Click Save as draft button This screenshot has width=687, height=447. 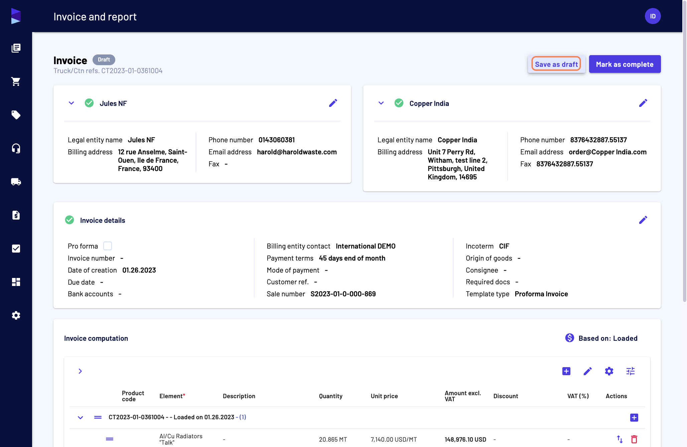coord(556,64)
